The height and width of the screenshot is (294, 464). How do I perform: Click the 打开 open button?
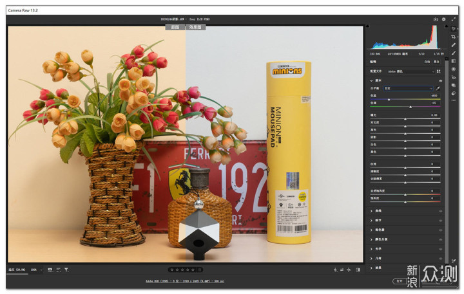[400, 281]
